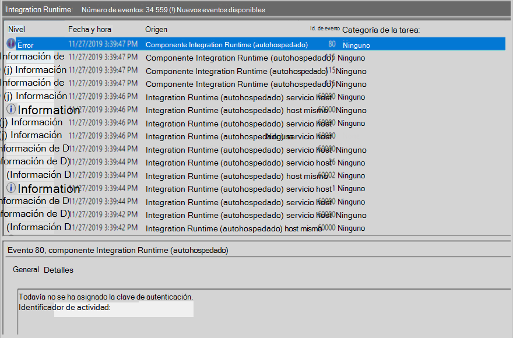Click event ID 80 in the Error row
The image size is (513, 338).
point(332,44)
